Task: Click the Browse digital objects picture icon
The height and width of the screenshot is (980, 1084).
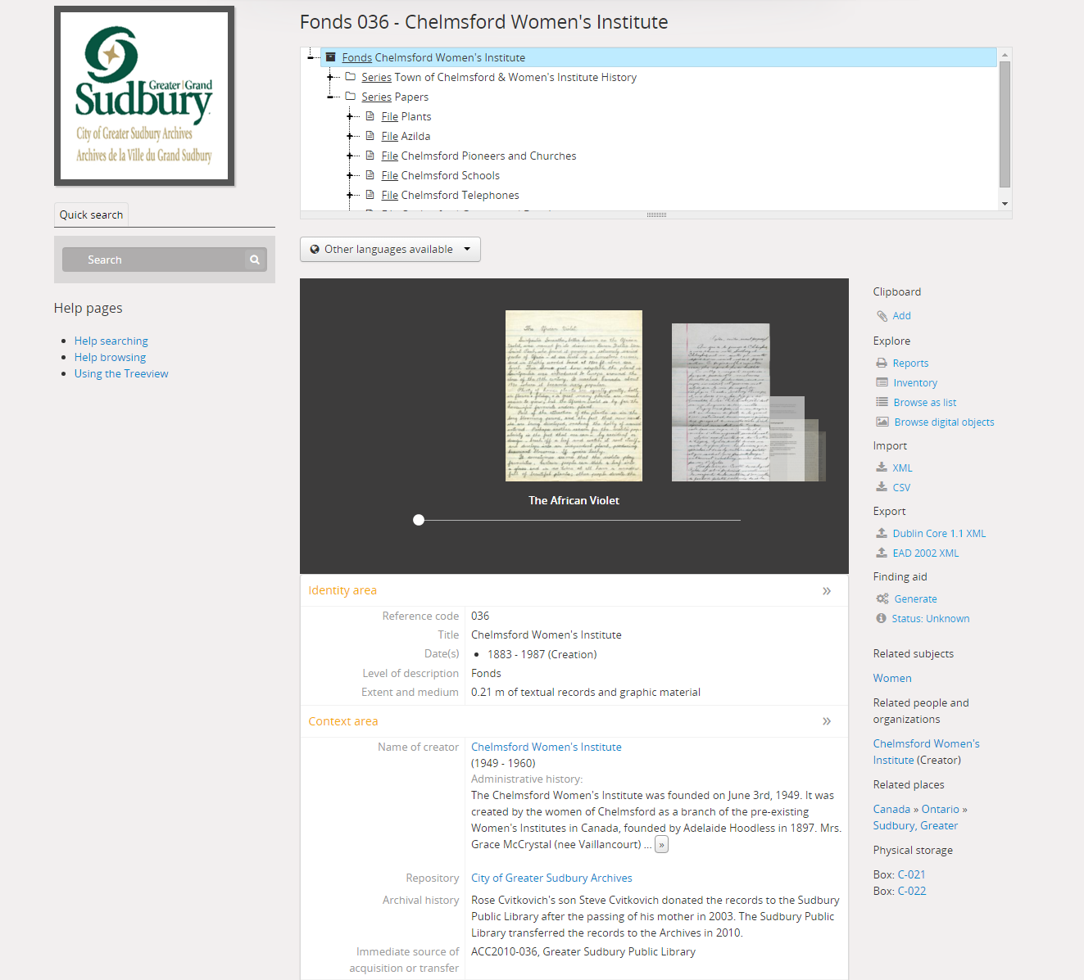Action: pyautogui.click(x=882, y=422)
